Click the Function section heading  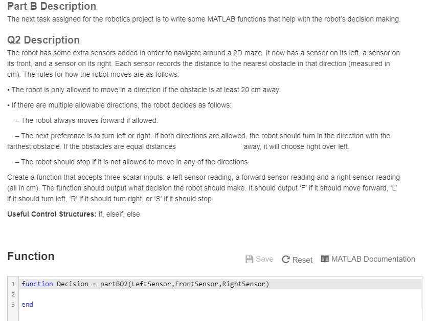[x=31, y=256]
